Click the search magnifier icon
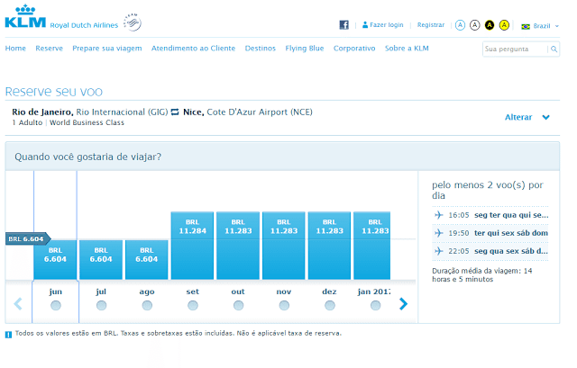 [554, 49]
